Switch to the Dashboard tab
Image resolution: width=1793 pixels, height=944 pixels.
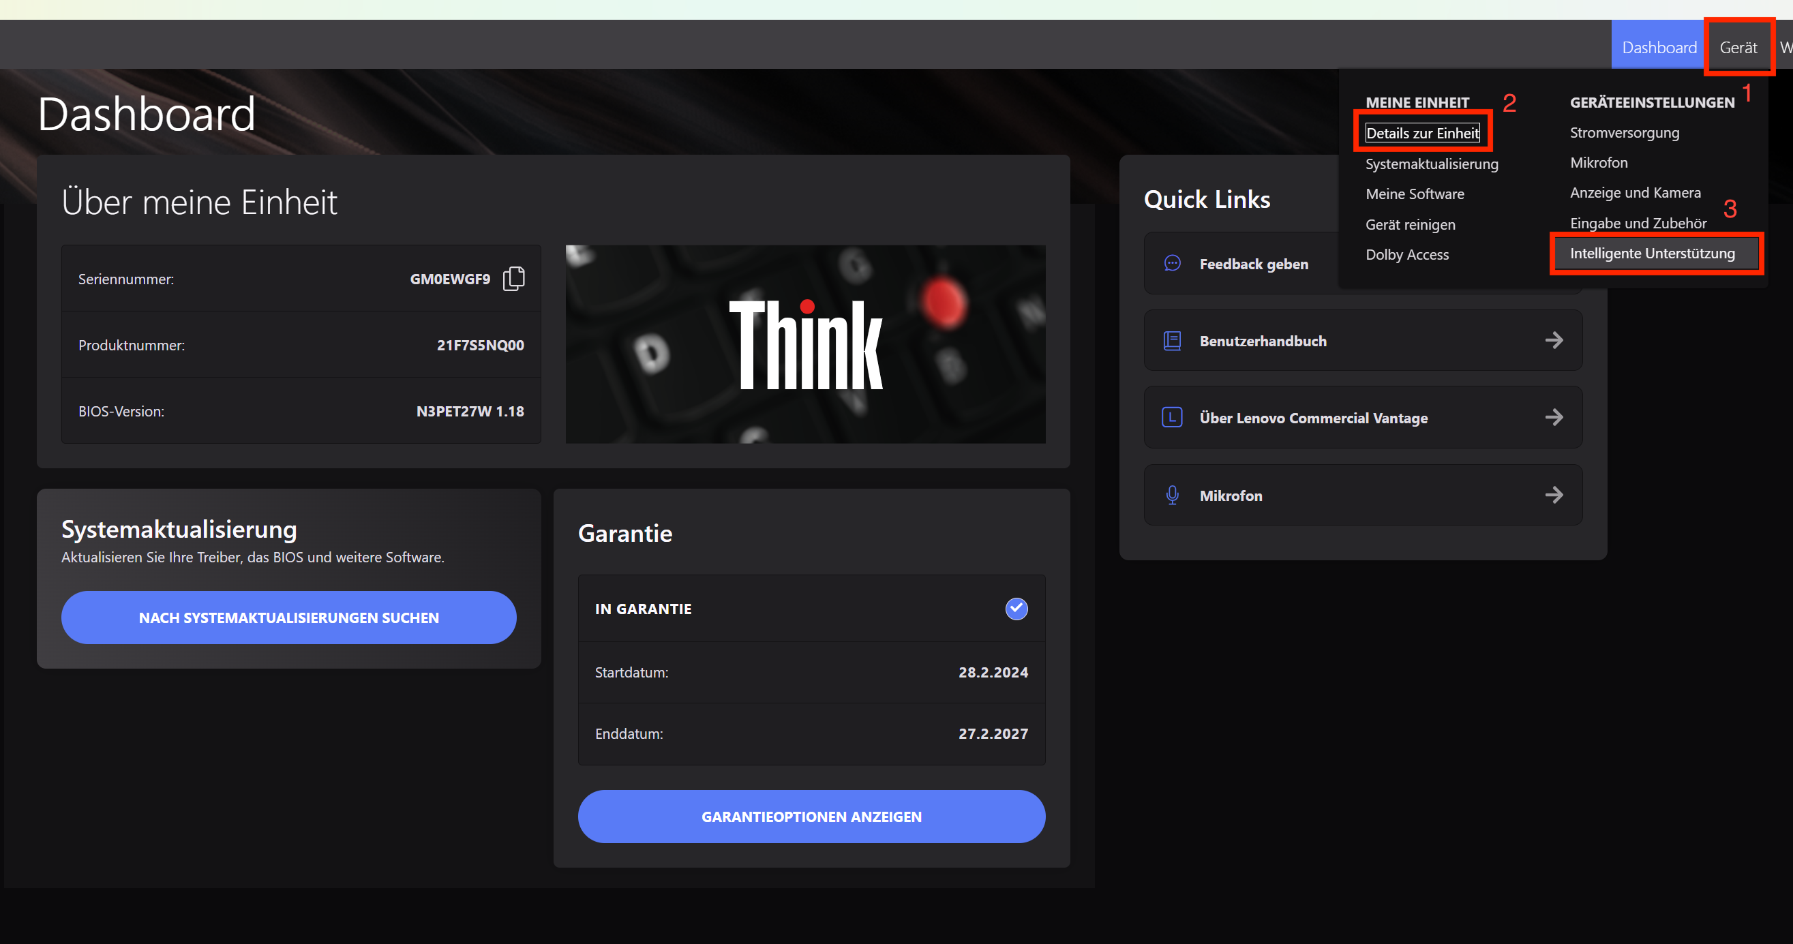1659,47
